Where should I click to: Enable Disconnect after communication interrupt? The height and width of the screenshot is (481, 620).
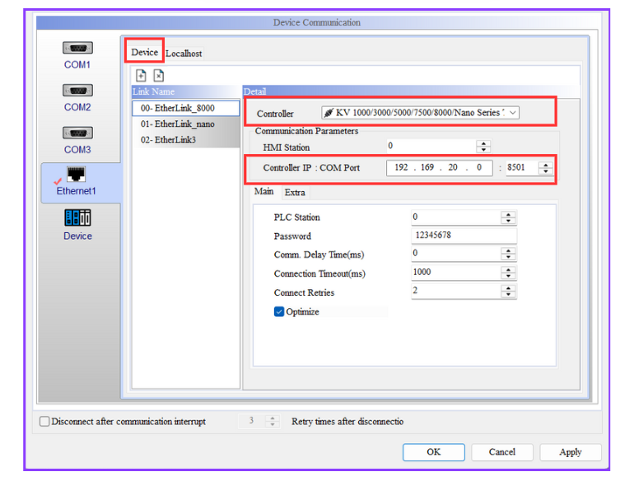[x=44, y=422]
